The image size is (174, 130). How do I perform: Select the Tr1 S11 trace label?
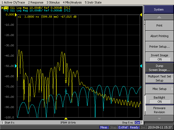pyautogui.click(x=37, y=8)
